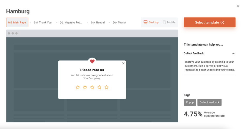Click the Collect feedback tag
Image resolution: width=242 pixels, height=129 pixels.
click(x=209, y=102)
